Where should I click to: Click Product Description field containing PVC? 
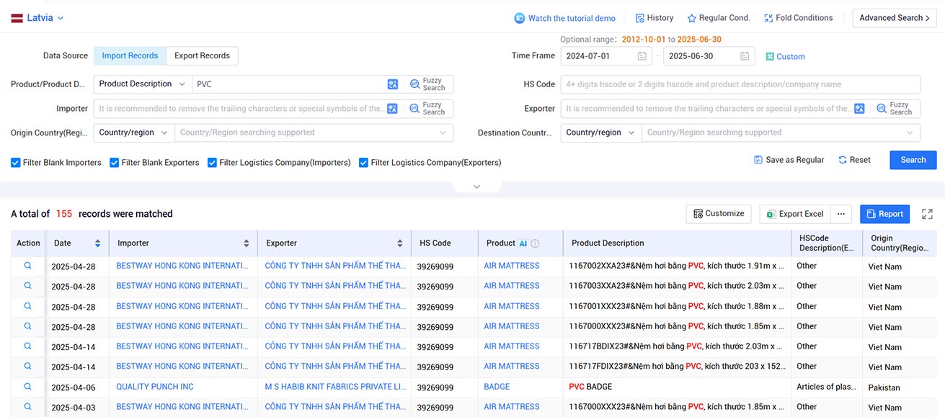coord(288,84)
